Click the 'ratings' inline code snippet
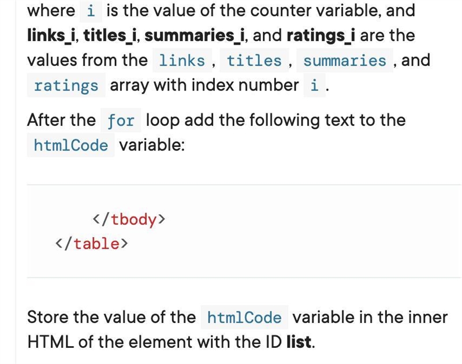462x364 pixels. click(x=66, y=85)
